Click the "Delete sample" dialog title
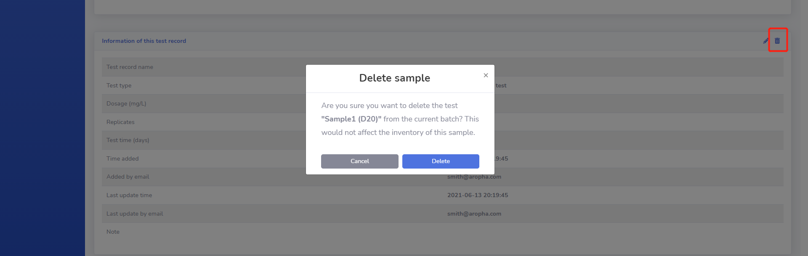Screen dimensions: 808x256 tap(394, 78)
